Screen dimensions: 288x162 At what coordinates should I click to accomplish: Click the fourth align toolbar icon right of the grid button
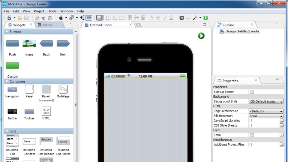(x=130, y=18)
